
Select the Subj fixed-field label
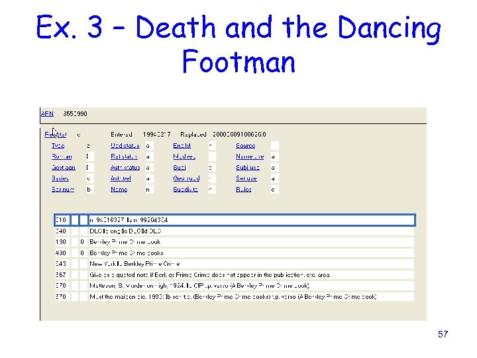[180, 168]
